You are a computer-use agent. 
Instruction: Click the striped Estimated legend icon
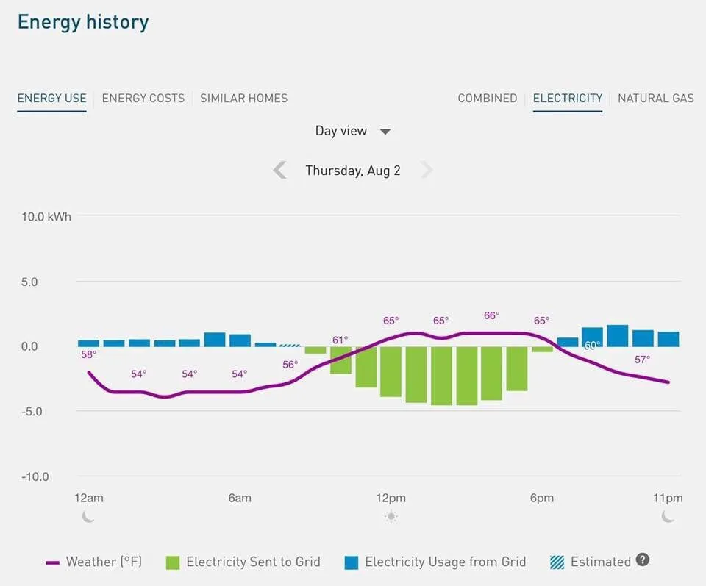coord(557,562)
